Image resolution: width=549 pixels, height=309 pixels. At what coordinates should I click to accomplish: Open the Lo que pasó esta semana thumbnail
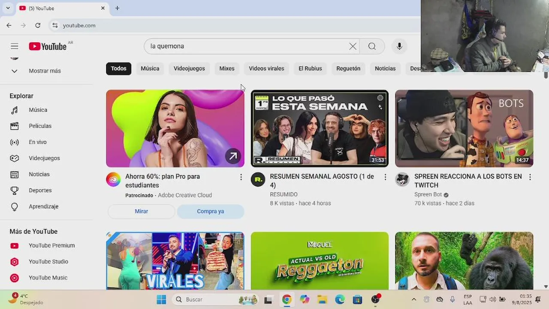[320, 128]
